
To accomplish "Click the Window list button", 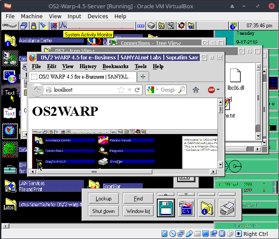I will 138,211.
